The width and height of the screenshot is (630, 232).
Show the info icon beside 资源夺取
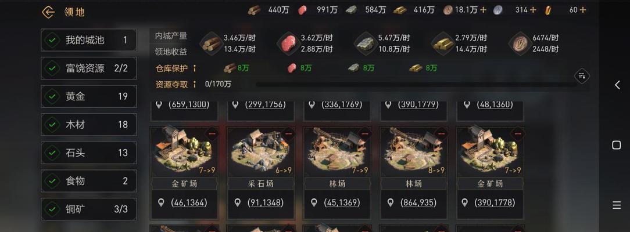click(x=195, y=84)
